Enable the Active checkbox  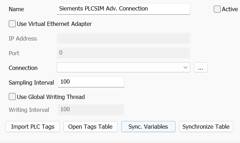(x=217, y=9)
